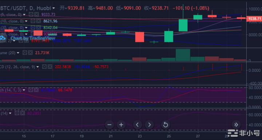Click the 202.5838 MACD value
This screenshot has width=262, height=140.
(63, 67)
